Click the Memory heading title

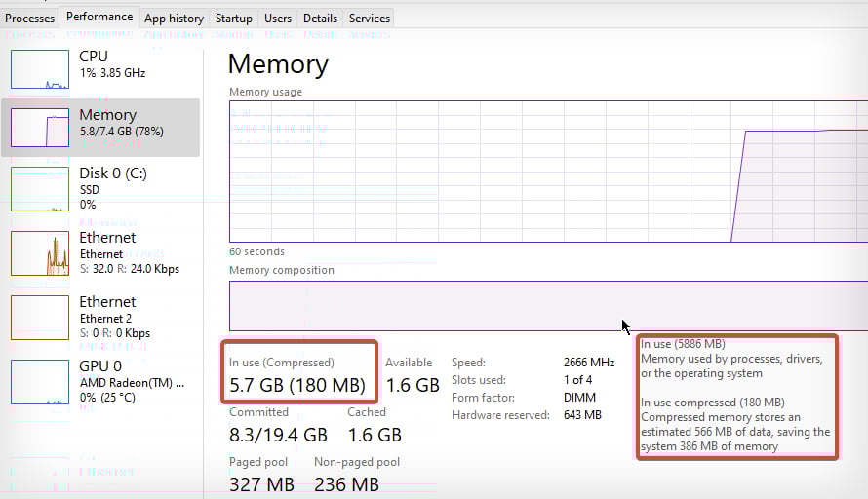point(279,63)
